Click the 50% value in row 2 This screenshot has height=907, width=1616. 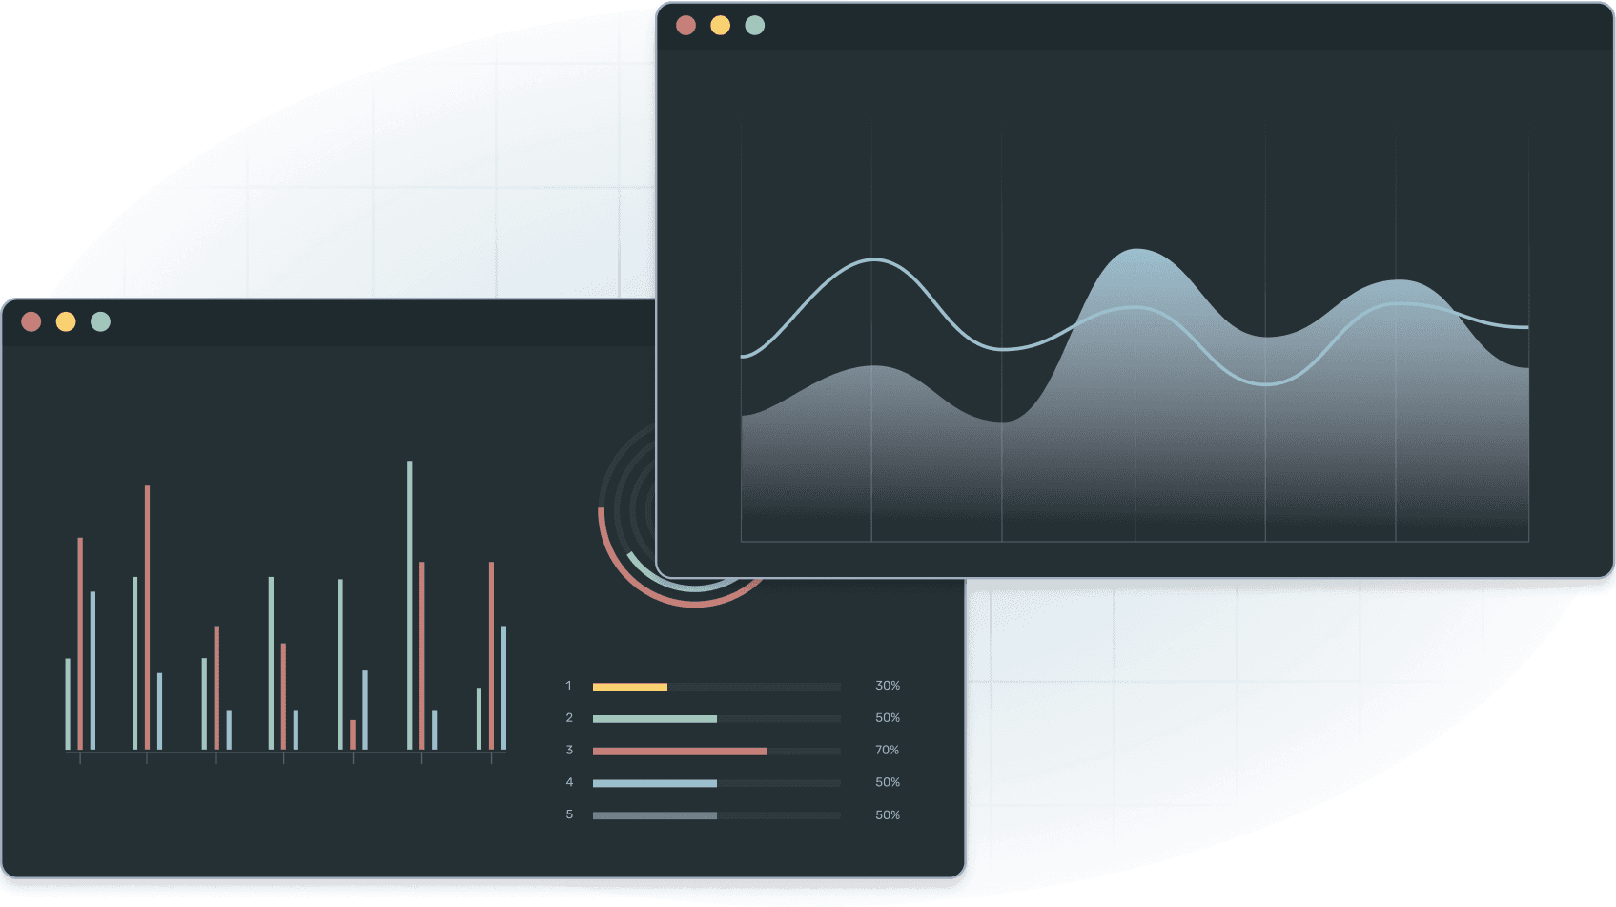(888, 718)
